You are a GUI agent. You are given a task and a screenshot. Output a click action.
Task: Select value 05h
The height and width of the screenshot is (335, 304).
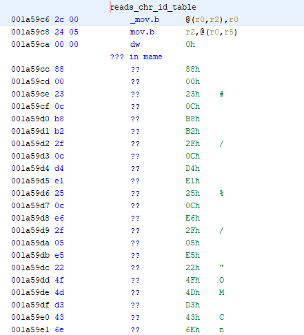point(193,243)
